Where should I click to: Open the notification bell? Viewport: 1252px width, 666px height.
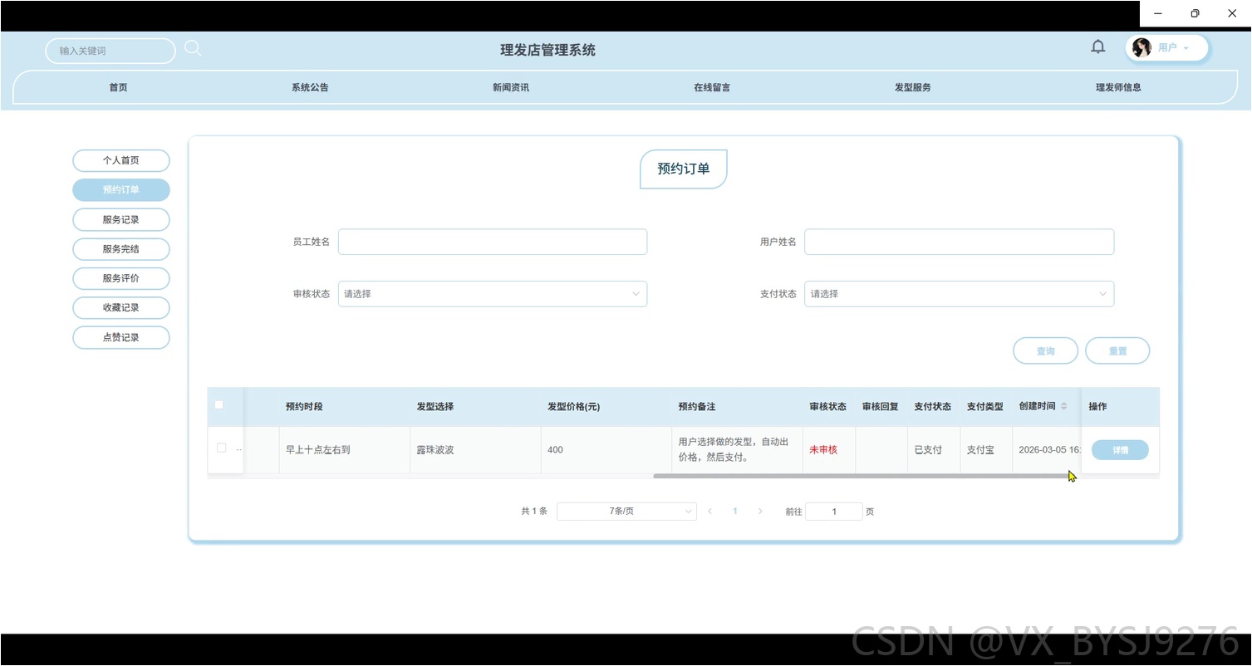(x=1098, y=47)
